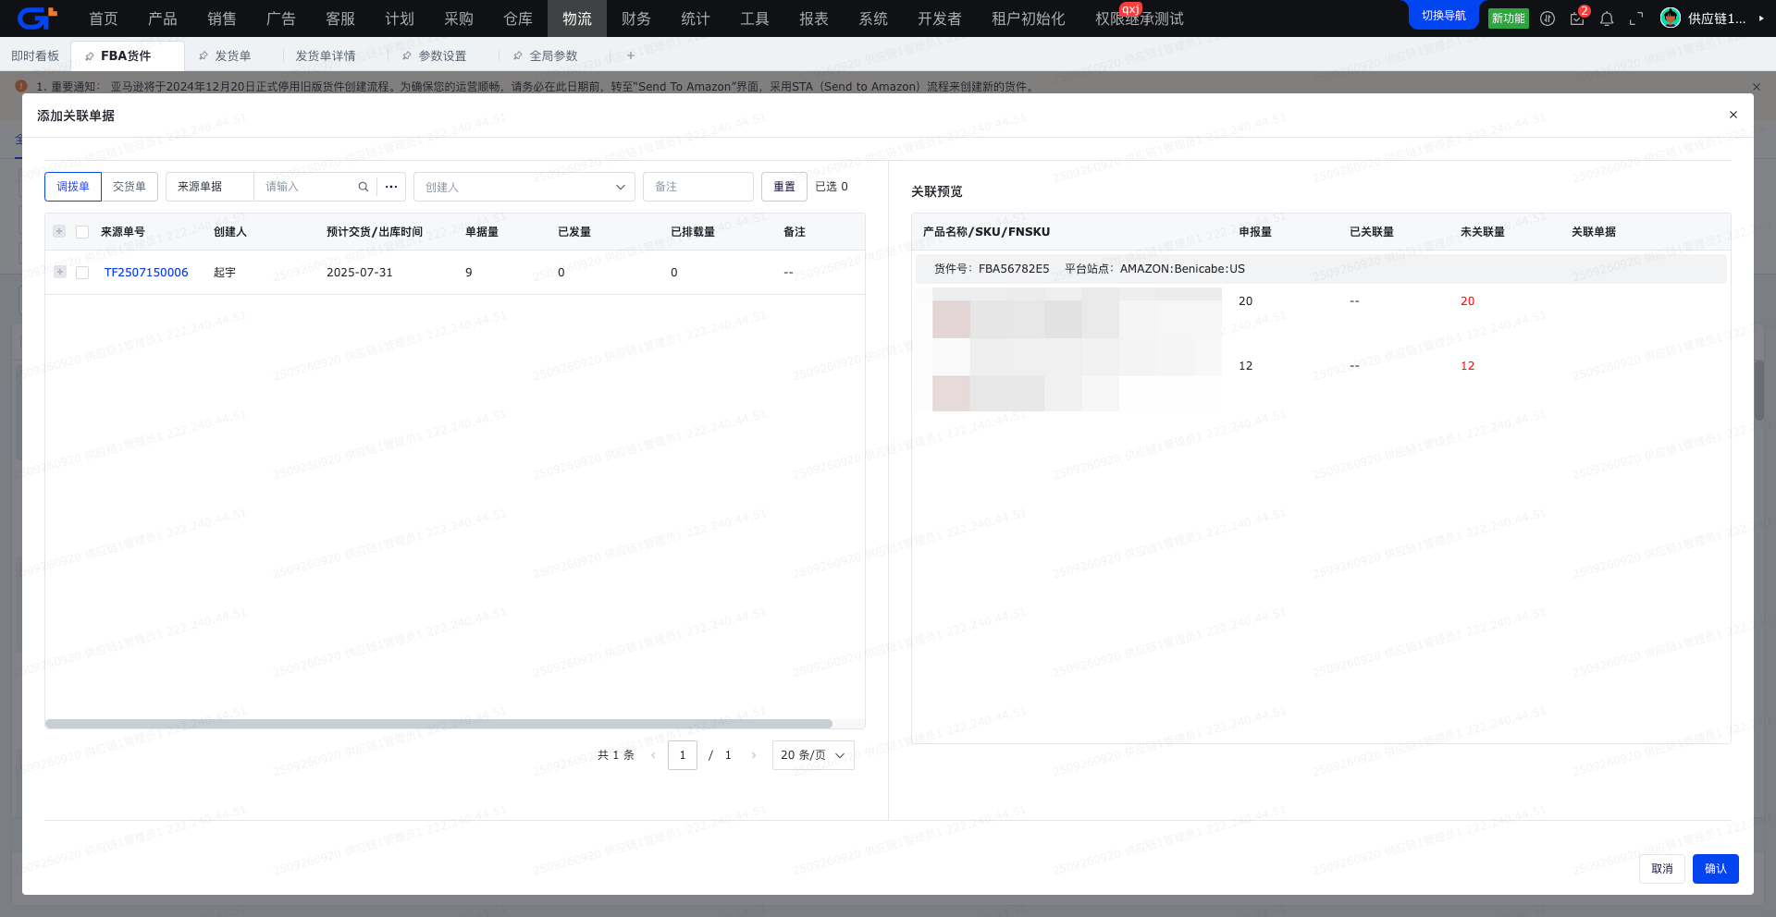Open the 财务 menu

636,18
